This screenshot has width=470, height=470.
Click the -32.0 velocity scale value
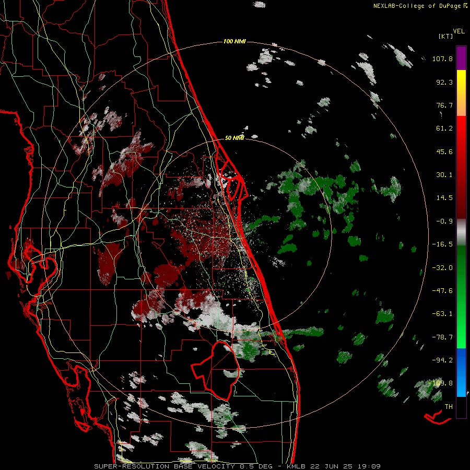point(442,268)
